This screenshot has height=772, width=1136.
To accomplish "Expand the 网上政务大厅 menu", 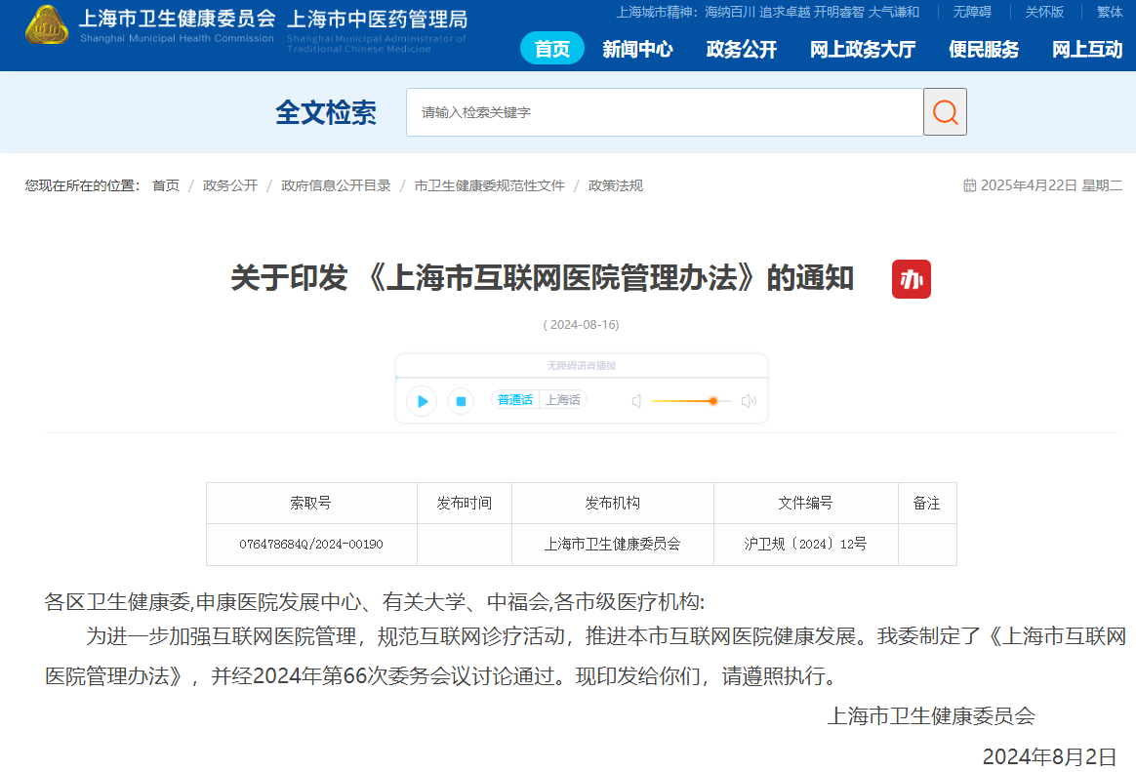I will click(x=862, y=49).
